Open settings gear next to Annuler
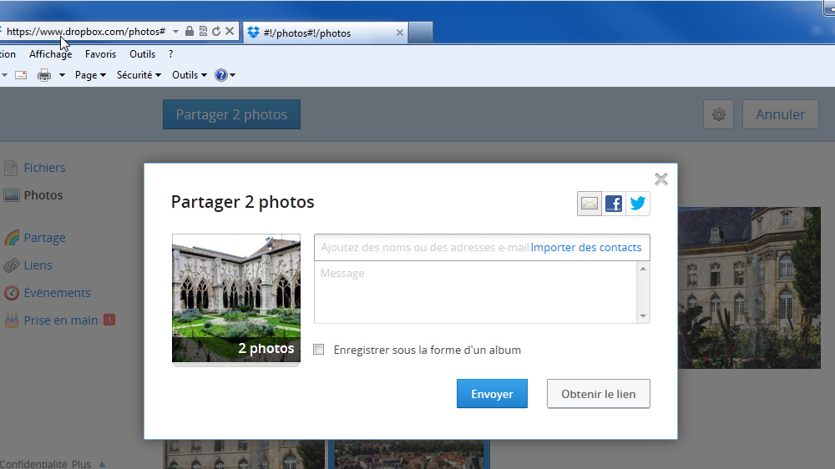This screenshot has height=469, width=835. click(718, 114)
